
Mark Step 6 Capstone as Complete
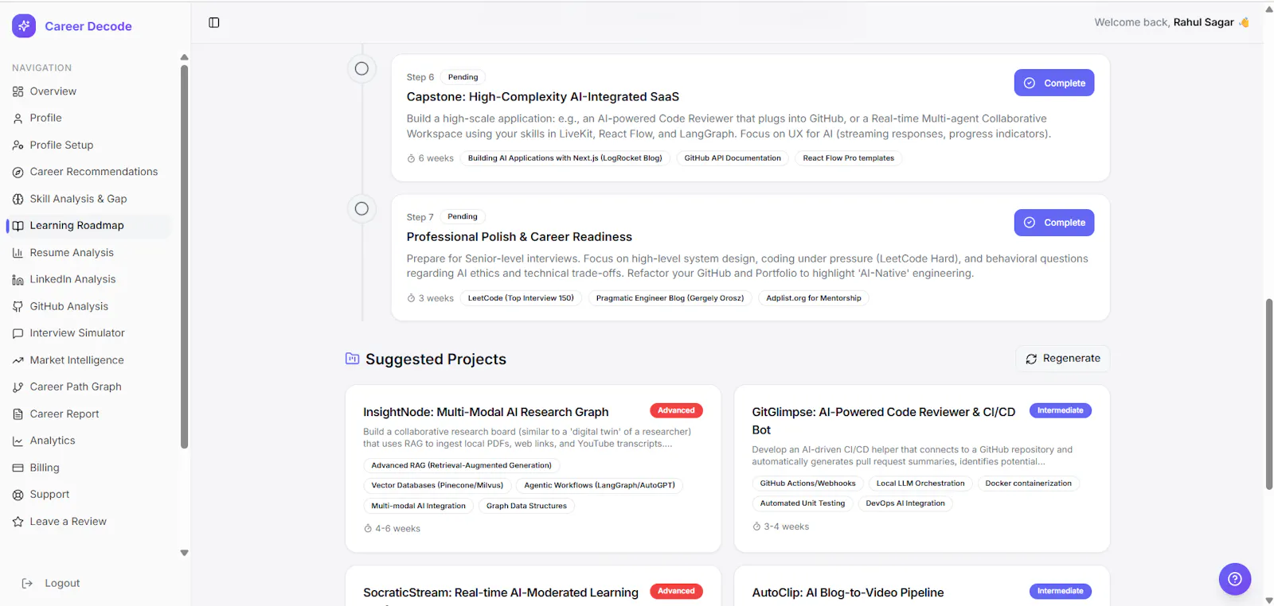[1054, 83]
